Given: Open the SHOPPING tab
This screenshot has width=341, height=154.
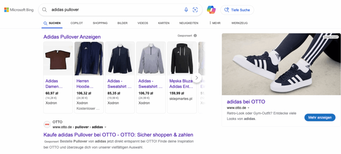Looking at the screenshot, I should [x=100, y=23].
